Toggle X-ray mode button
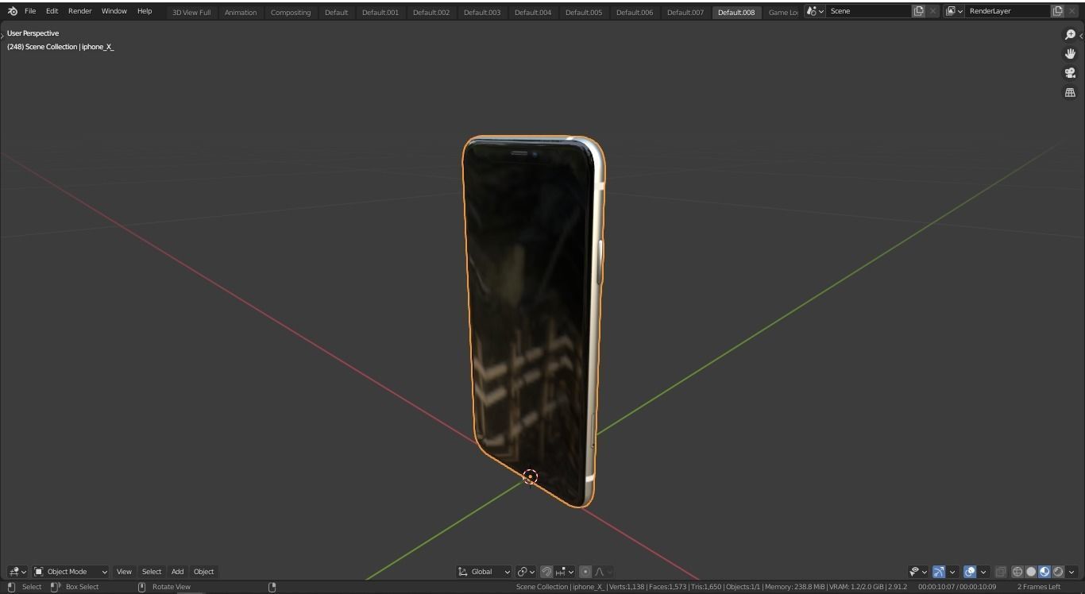The width and height of the screenshot is (1085, 594). coord(1001,572)
